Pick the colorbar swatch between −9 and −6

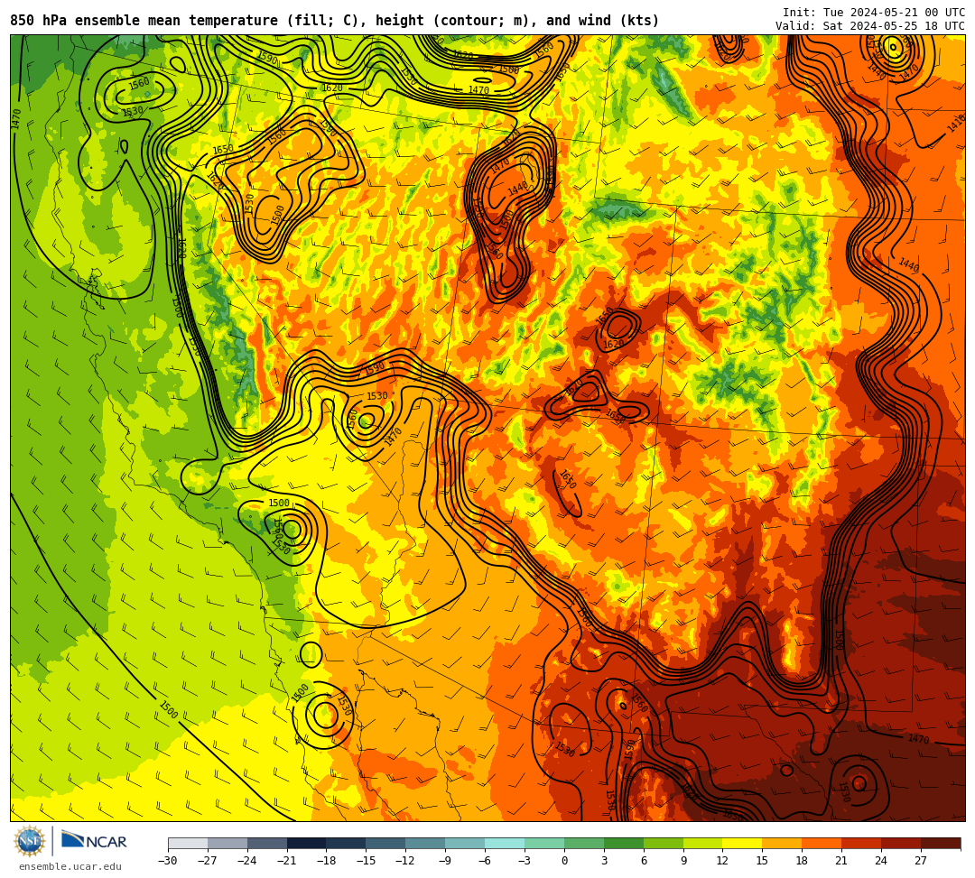(465, 843)
